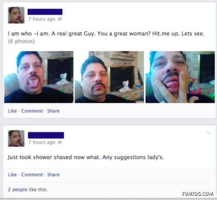The image size is (217, 200).
Task: Expand the second post's options chevron
Action: (x=208, y=133)
